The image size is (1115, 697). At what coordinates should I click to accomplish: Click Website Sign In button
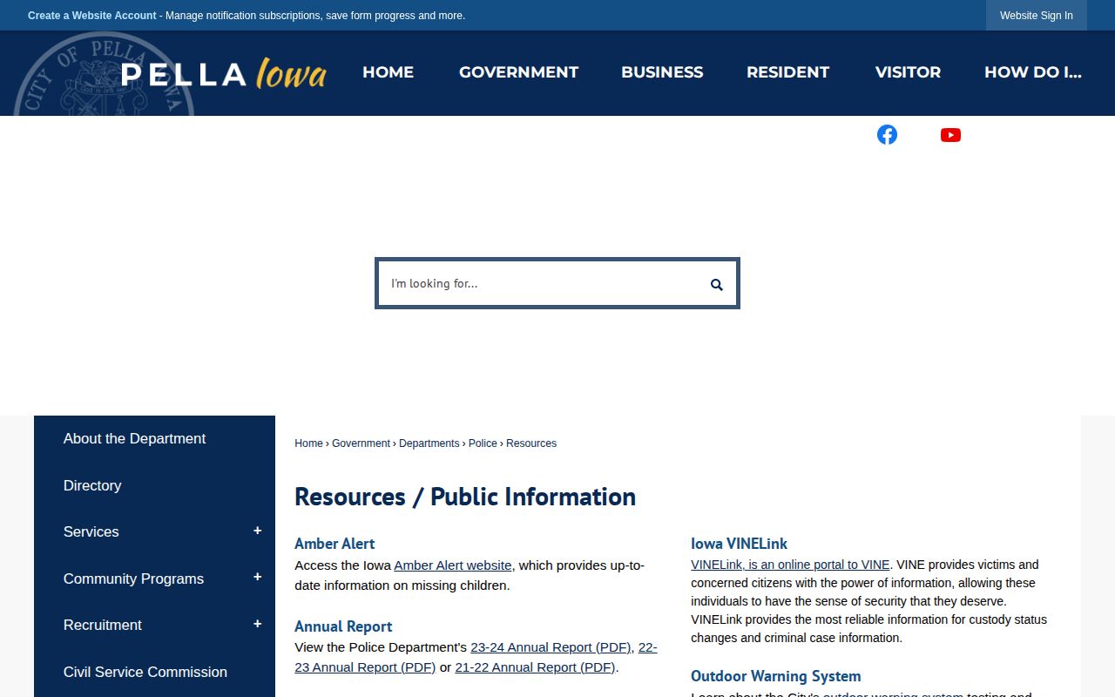[x=1037, y=16]
